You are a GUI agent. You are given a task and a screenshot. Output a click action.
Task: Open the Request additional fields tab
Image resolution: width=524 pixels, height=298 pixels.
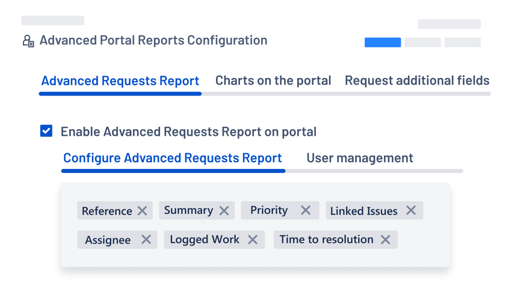(417, 81)
